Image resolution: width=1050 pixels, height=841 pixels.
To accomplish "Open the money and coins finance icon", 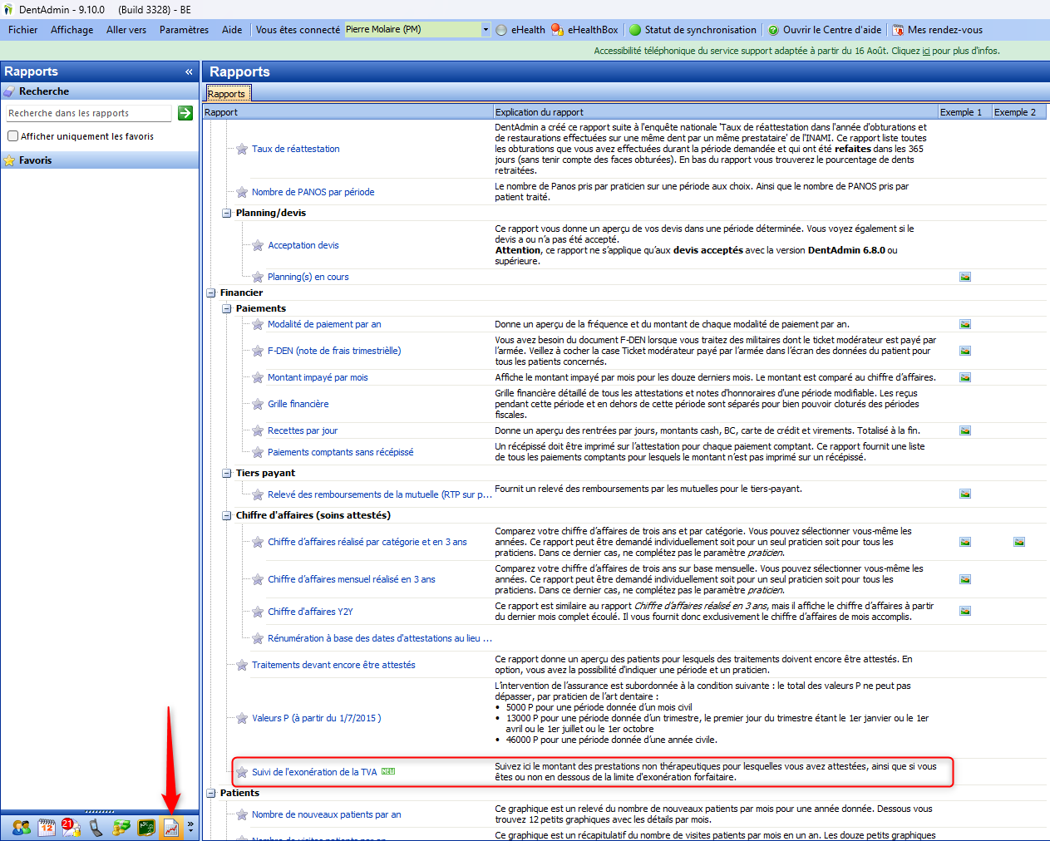I will [121, 828].
